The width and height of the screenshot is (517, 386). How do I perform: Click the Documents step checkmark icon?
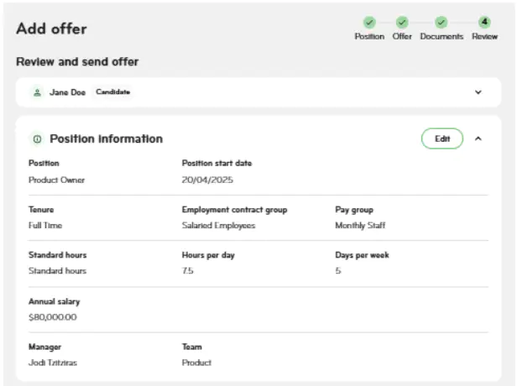[441, 22]
